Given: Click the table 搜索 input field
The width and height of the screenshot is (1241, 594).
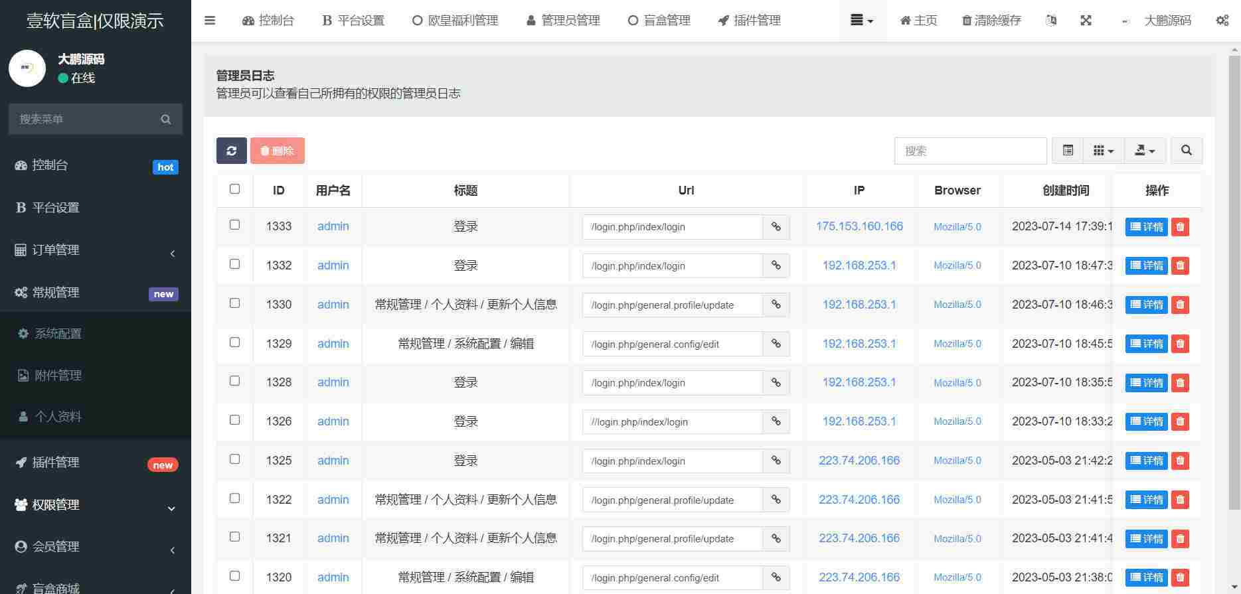Looking at the screenshot, I should point(970,151).
